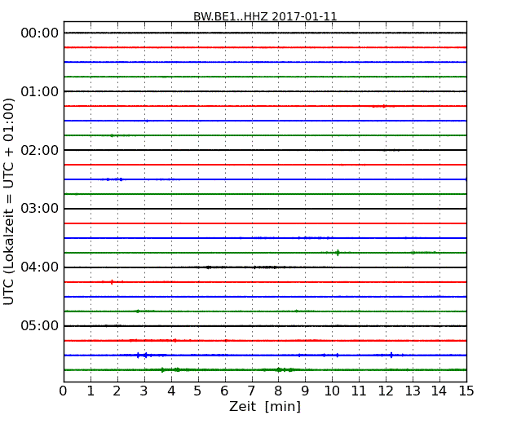Click the x-axis tick label "5"
Screen dimensions: 530x424
pyautogui.click(x=198, y=391)
